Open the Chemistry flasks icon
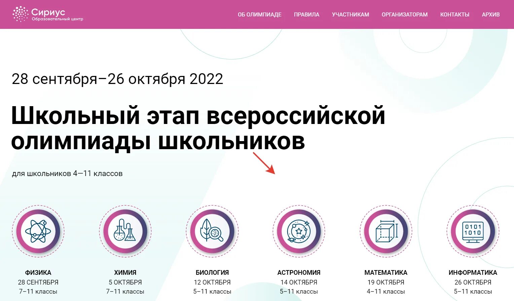Screen dimensions: 514x301 (125, 231)
